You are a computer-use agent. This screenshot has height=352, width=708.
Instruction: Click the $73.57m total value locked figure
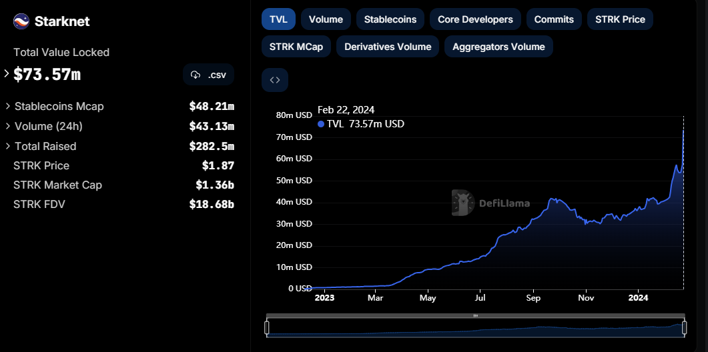coord(47,75)
